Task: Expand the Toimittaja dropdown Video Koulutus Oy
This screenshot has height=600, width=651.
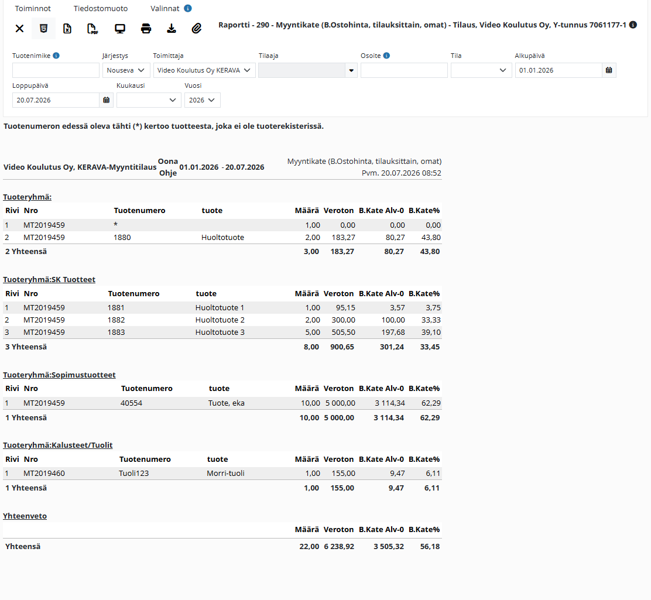Action: [204, 70]
